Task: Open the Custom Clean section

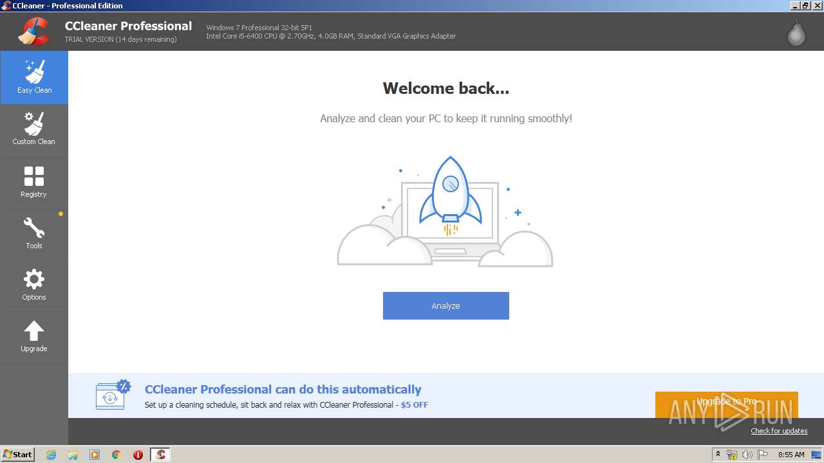Action: pyautogui.click(x=34, y=129)
